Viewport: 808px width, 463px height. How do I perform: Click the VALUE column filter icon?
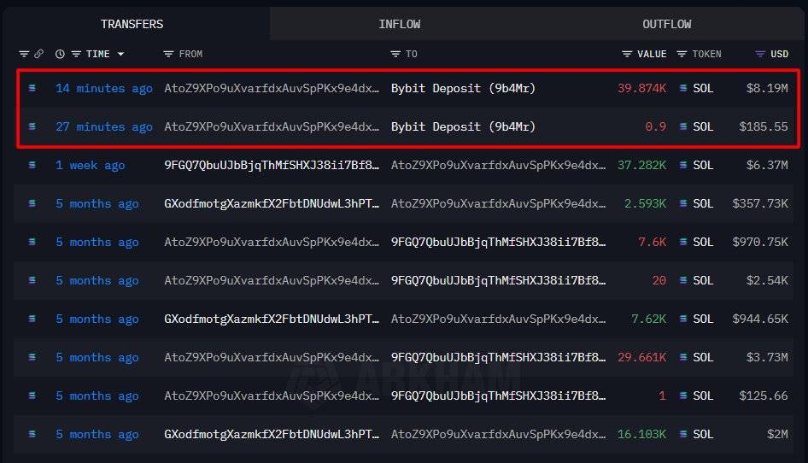[x=627, y=54]
